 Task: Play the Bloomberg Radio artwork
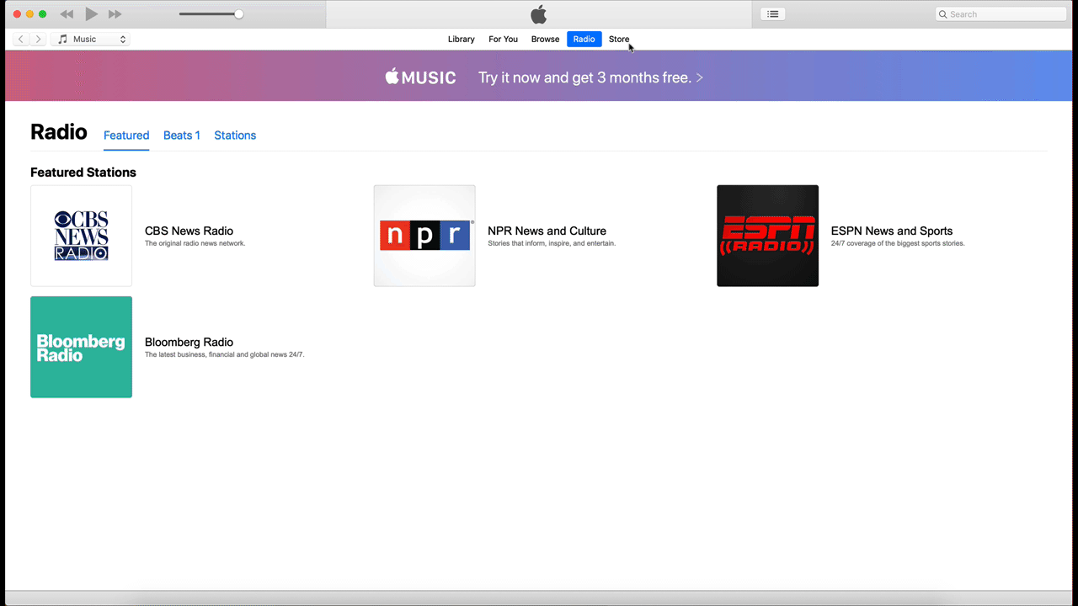pyautogui.click(x=81, y=347)
